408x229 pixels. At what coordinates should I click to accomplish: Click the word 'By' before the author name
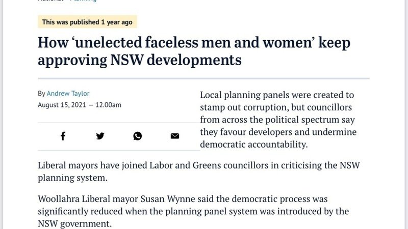[41, 94]
